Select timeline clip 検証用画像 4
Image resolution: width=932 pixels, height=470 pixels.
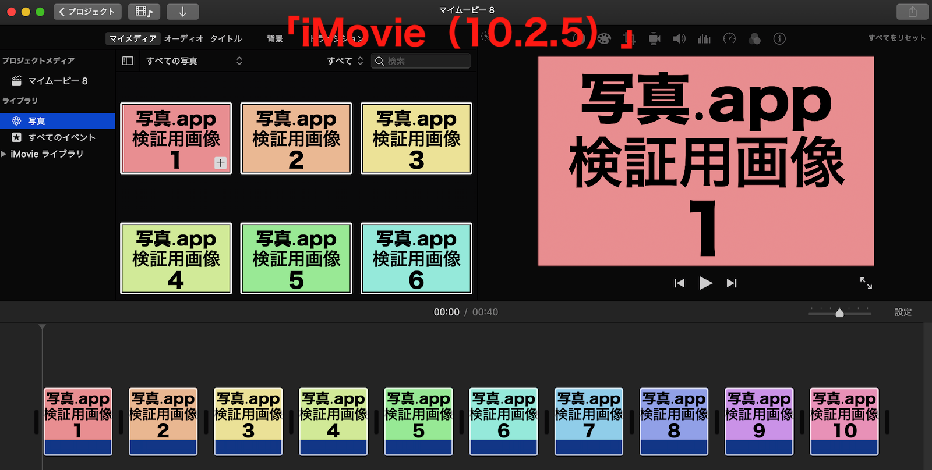click(x=333, y=422)
